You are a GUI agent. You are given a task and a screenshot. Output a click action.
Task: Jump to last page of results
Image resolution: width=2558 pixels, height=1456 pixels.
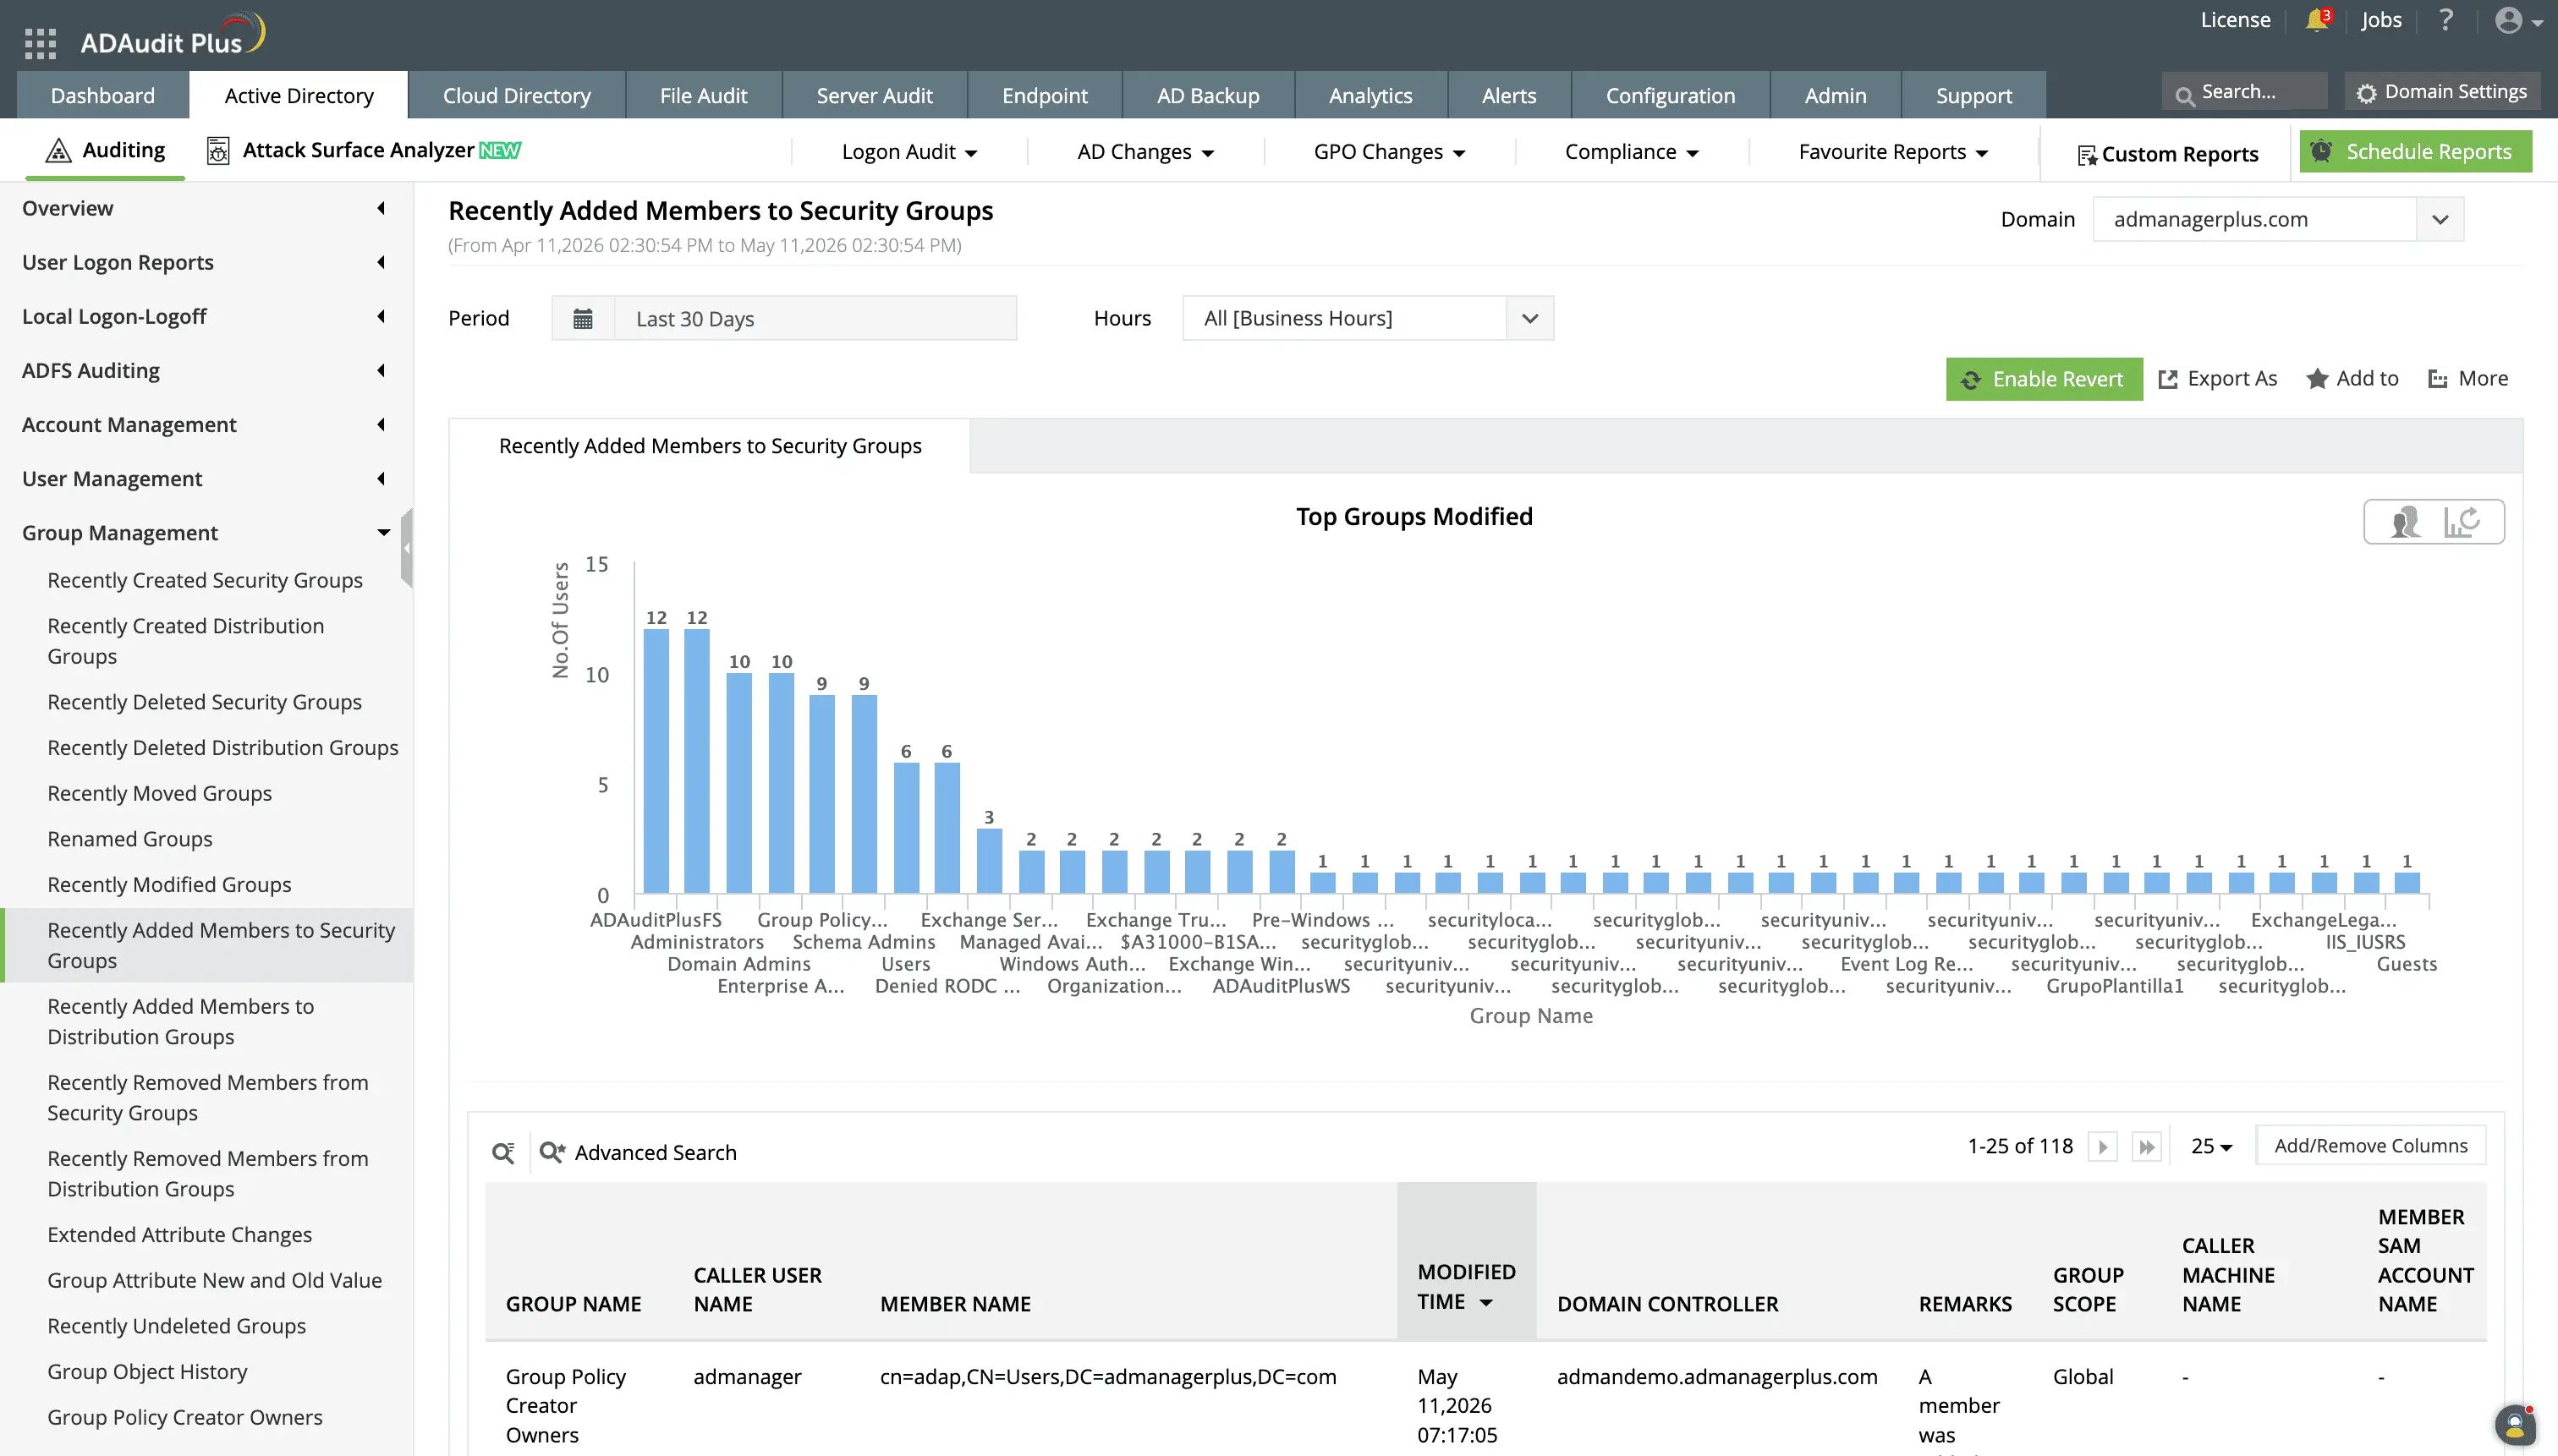click(2147, 1146)
